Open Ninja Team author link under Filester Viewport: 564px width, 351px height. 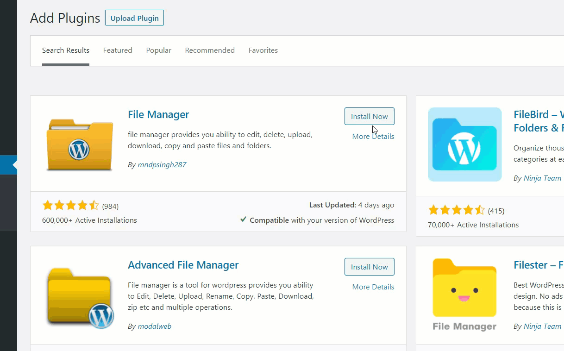542,326
